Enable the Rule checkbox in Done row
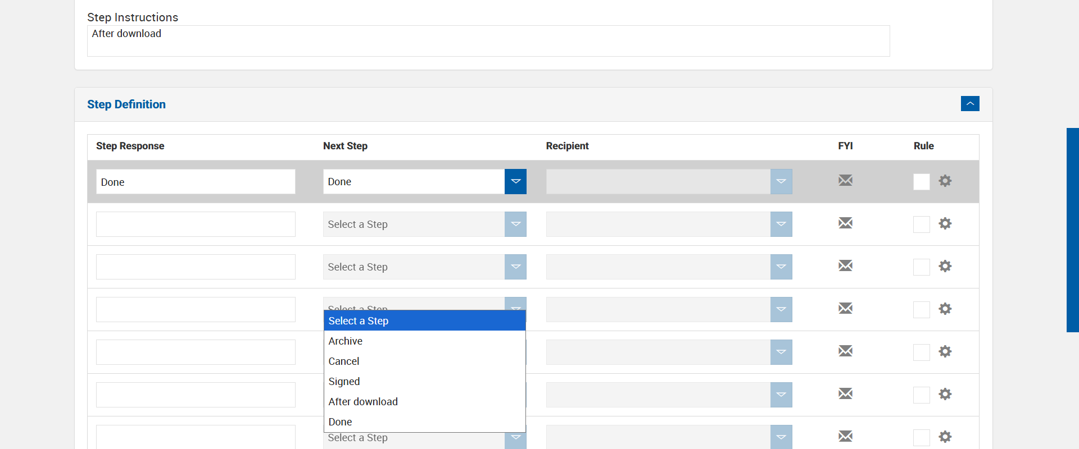1079x449 pixels. 922,182
